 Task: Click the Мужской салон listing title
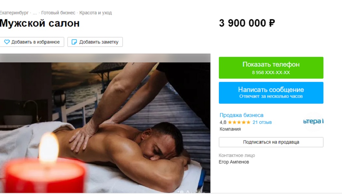[39, 23]
